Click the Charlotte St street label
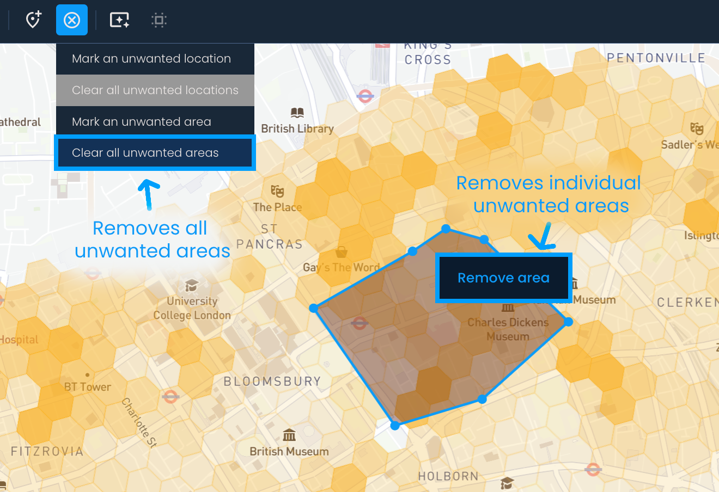This screenshot has width=719, height=492. (139, 423)
